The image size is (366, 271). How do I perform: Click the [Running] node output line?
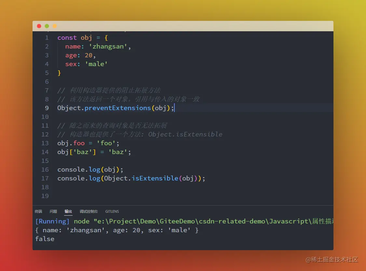(184, 221)
